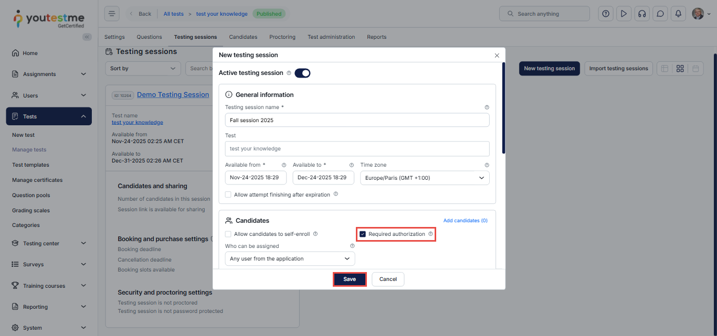Screen dimensions: 717x336
Task: Click the Add candidates link
Action: [465, 221]
